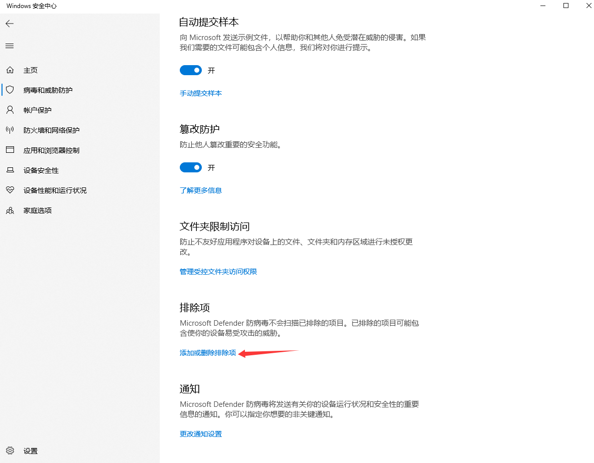Click the heart icon for 设备性能和运行状况
The width and height of the screenshot is (594, 463).
[x=10, y=190]
